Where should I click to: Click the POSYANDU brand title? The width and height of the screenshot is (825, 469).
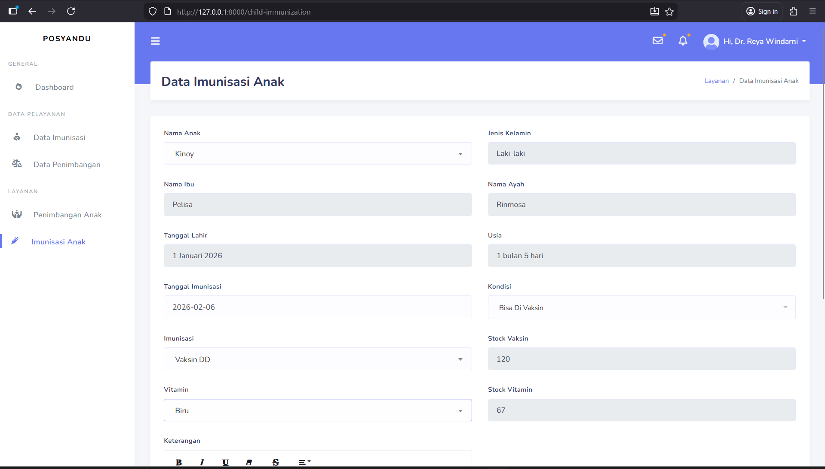pyautogui.click(x=67, y=39)
